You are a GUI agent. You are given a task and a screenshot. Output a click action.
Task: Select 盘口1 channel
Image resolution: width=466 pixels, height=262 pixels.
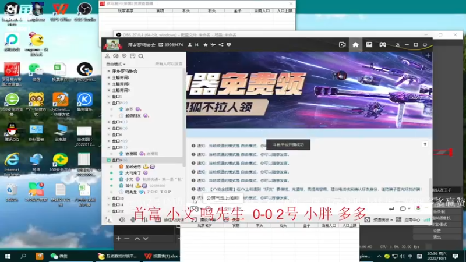coord(117,97)
